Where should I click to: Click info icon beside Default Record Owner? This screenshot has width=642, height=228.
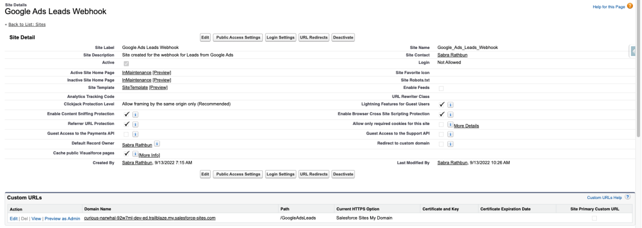click(157, 144)
